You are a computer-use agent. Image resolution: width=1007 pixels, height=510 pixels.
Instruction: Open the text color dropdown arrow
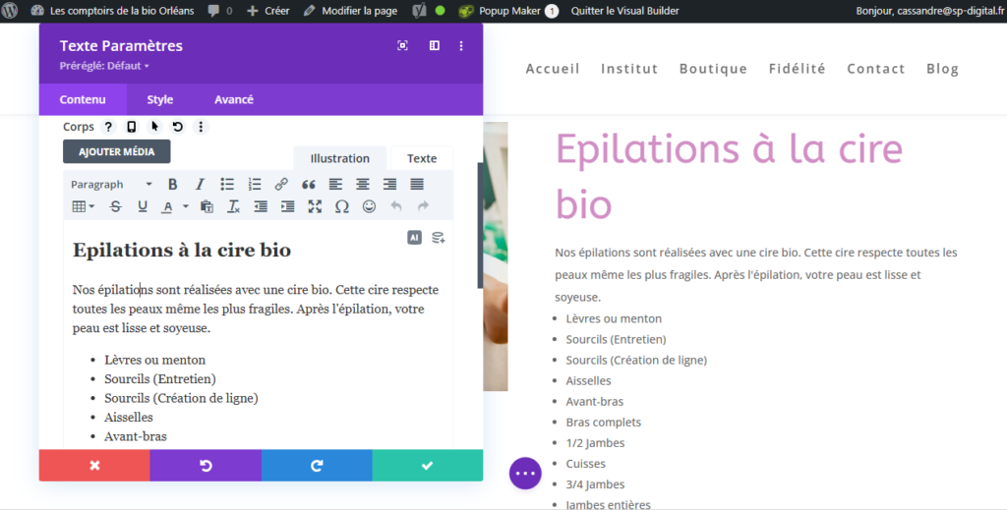point(186,206)
